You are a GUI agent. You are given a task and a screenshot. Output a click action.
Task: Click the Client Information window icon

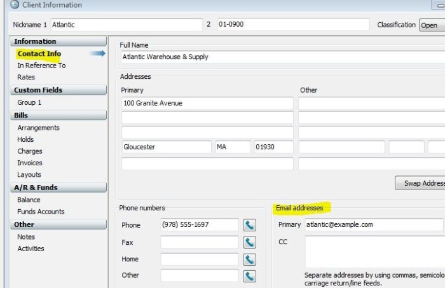pos(15,4)
